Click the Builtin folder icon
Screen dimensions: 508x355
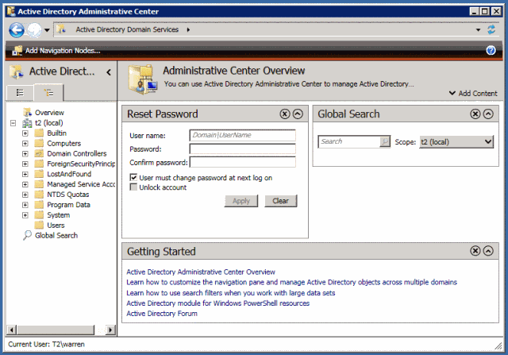tap(39, 133)
